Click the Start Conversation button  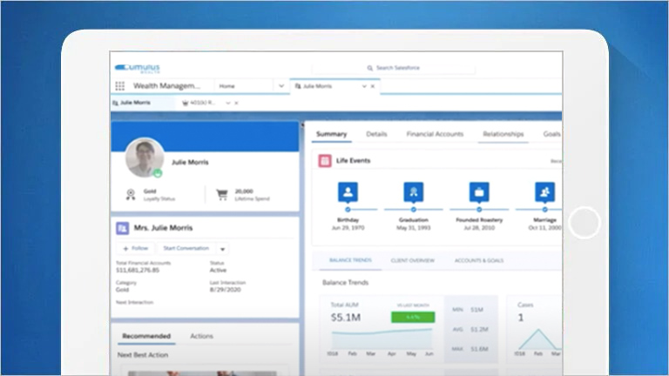pyautogui.click(x=187, y=248)
